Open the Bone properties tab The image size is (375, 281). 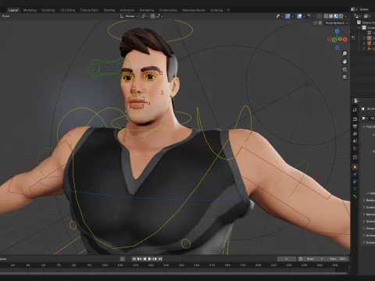tap(355, 196)
